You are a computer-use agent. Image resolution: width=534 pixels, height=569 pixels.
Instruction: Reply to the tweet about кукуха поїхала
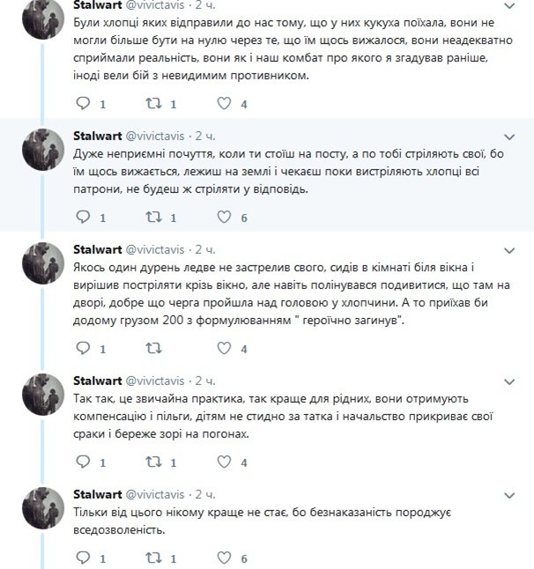[x=83, y=103]
